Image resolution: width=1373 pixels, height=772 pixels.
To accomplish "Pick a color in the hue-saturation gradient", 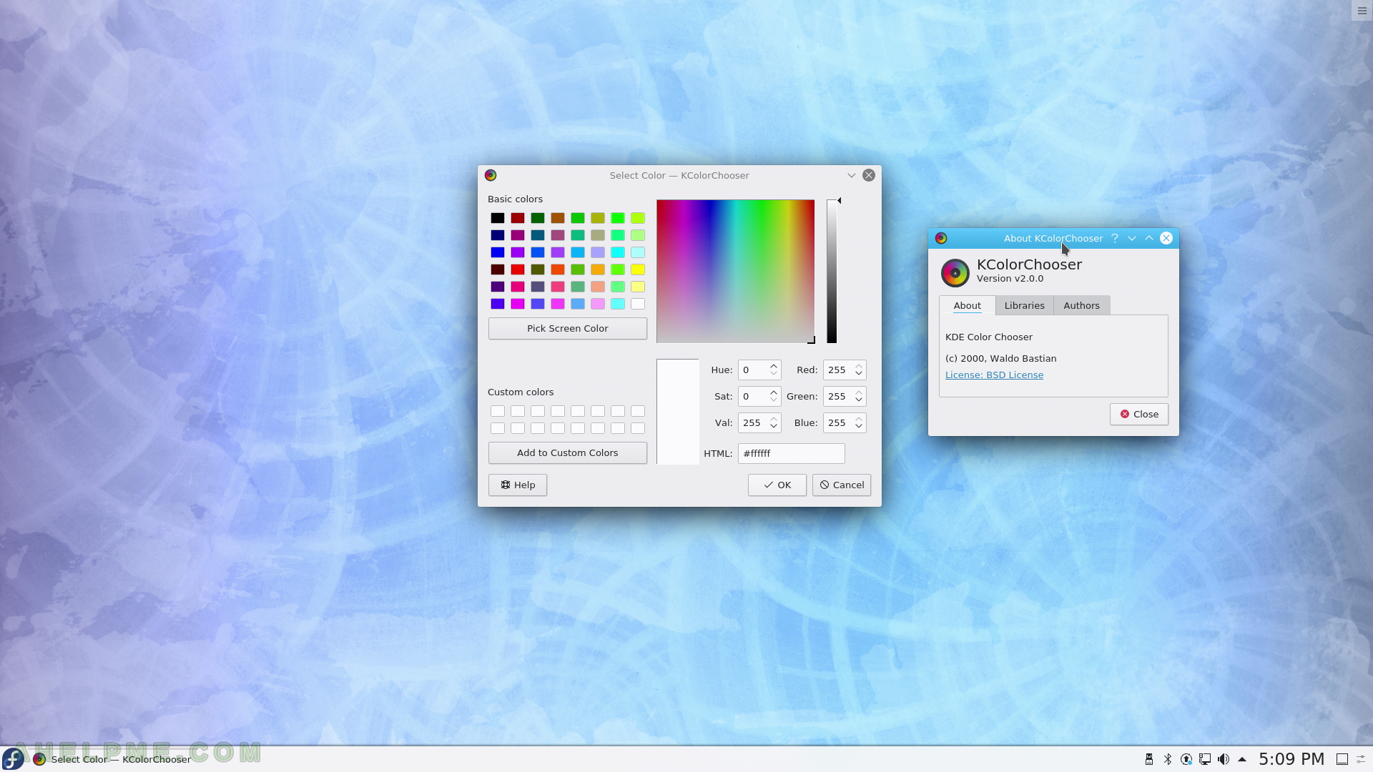I will 735,271.
